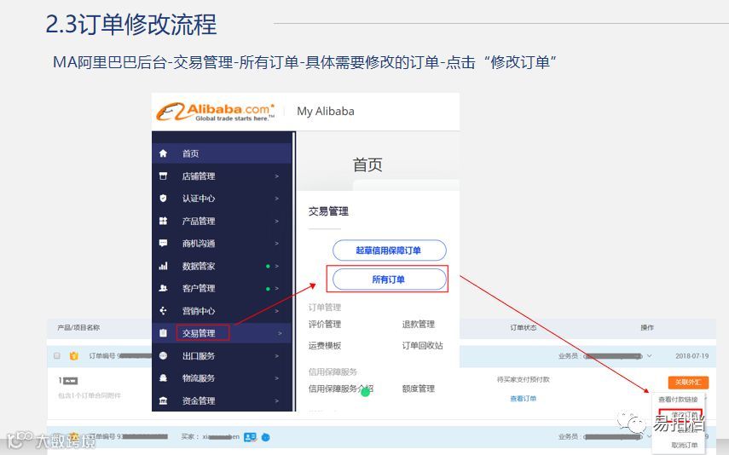Expand the 产品管理 submenu arrow
The height and width of the screenshot is (455, 729).
[x=276, y=221]
